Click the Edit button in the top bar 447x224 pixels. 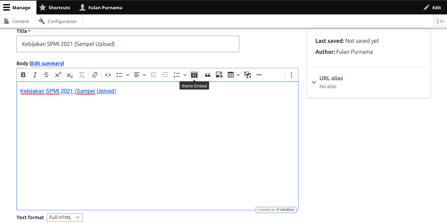click(x=432, y=8)
